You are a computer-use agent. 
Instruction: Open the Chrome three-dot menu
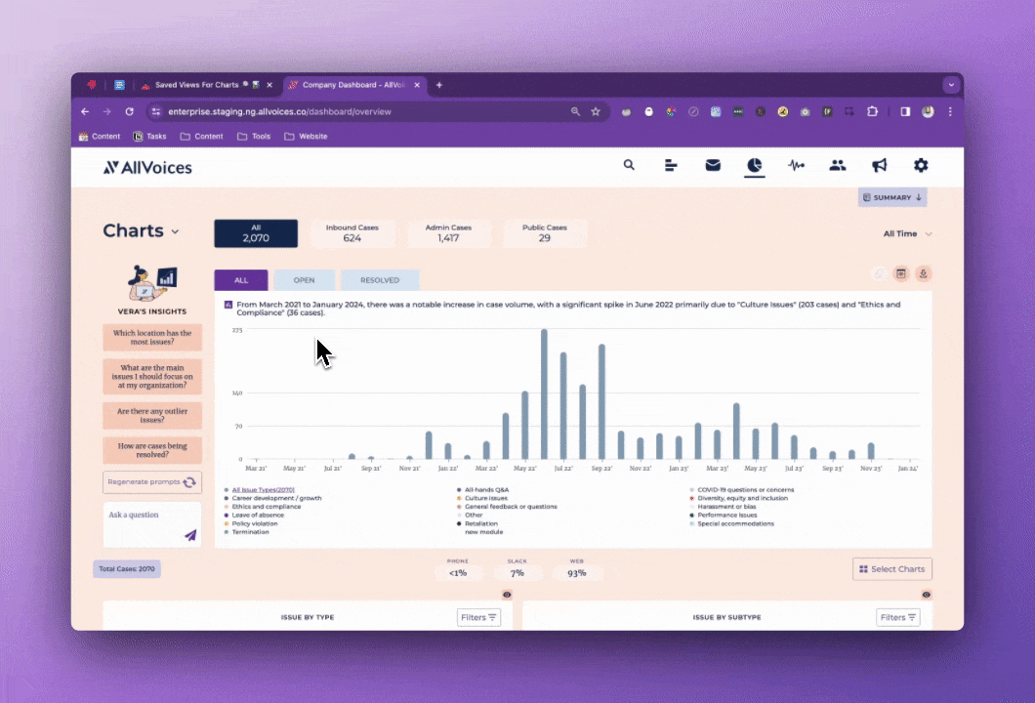point(950,111)
